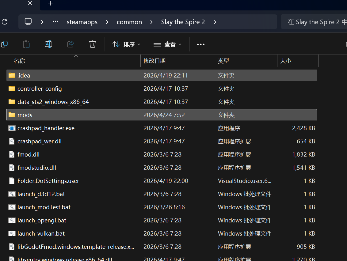Expand chevron after Slay the Spire 2 breadcrumb

pos(215,22)
